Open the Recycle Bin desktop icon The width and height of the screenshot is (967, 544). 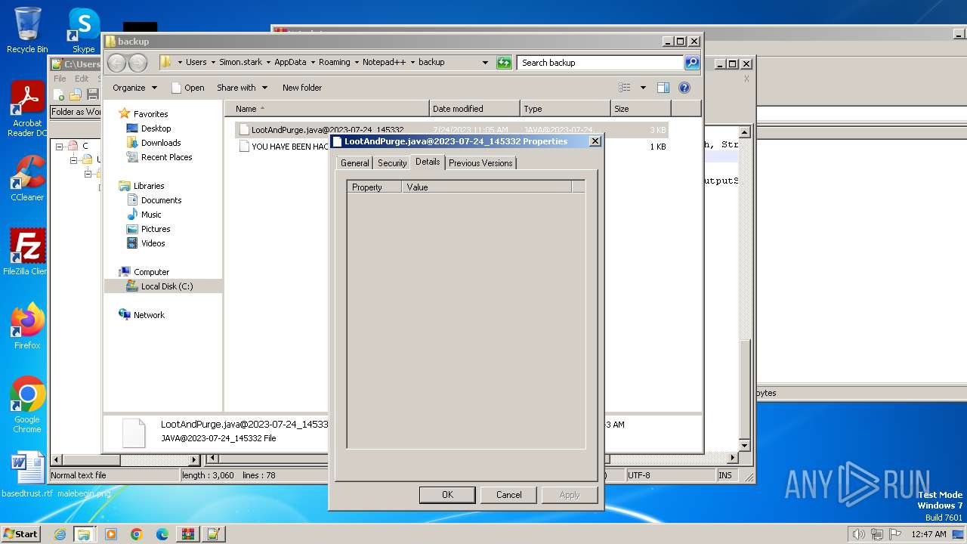coord(27,30)
